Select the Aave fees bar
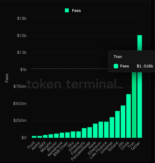Image resolution: width=155 pixels, height=163 pixels. [x=95, y=131]
